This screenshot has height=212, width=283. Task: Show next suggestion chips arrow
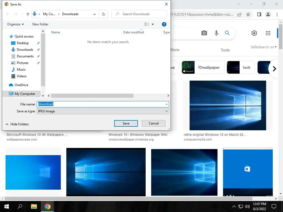point(274,69)
